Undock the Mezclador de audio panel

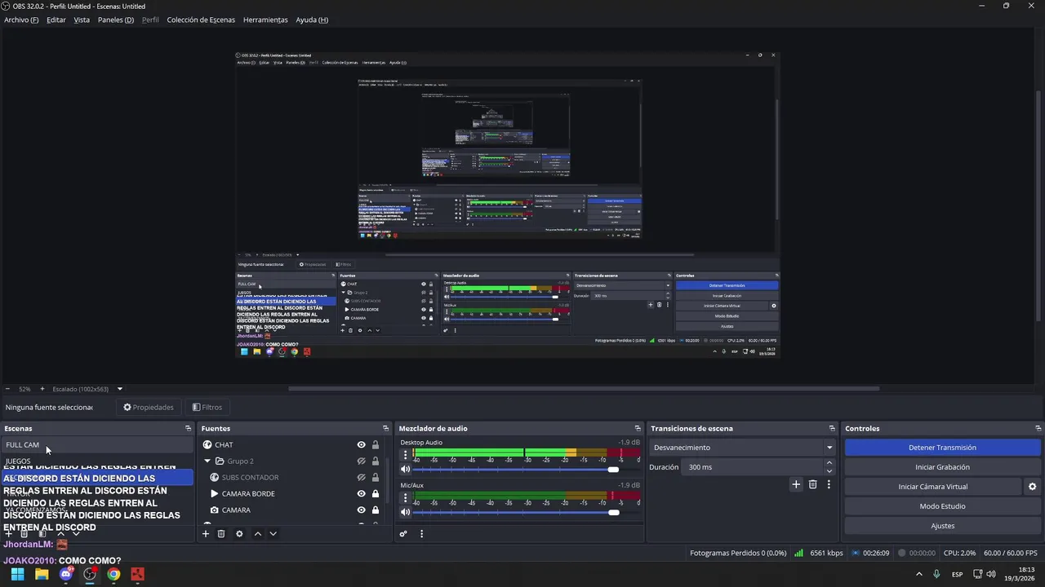pyautogui.click(x=638, y=429)
